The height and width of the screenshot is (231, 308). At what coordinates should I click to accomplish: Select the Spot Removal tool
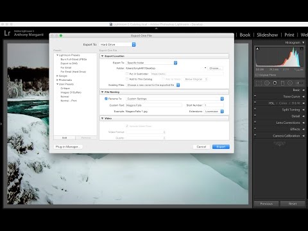click(267, 83)
